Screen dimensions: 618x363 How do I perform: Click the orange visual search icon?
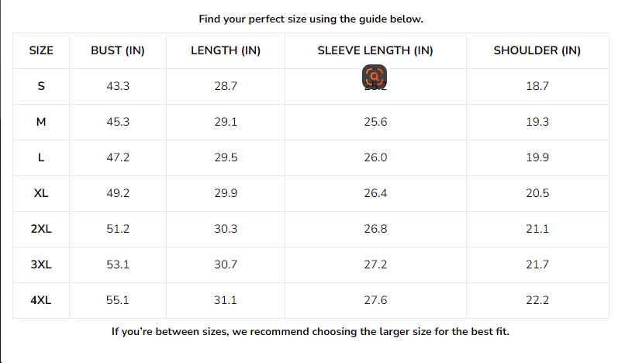[x=374, y=76]
